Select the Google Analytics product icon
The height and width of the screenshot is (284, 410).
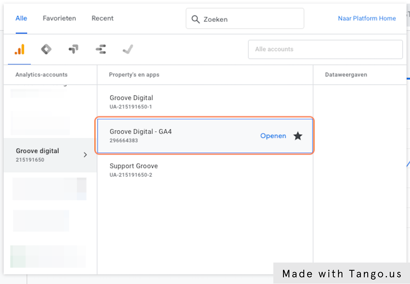click(x=19, y=49)
